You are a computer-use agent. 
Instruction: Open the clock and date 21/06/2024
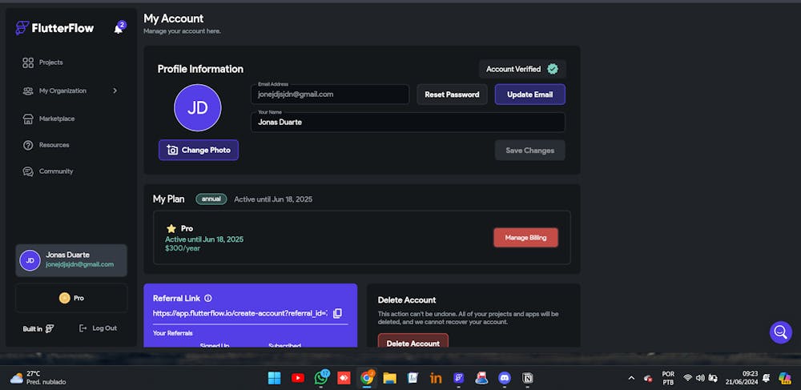coord(742,378)
